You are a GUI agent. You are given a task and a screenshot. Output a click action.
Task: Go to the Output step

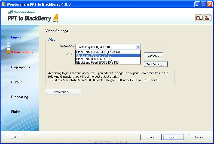16,82
